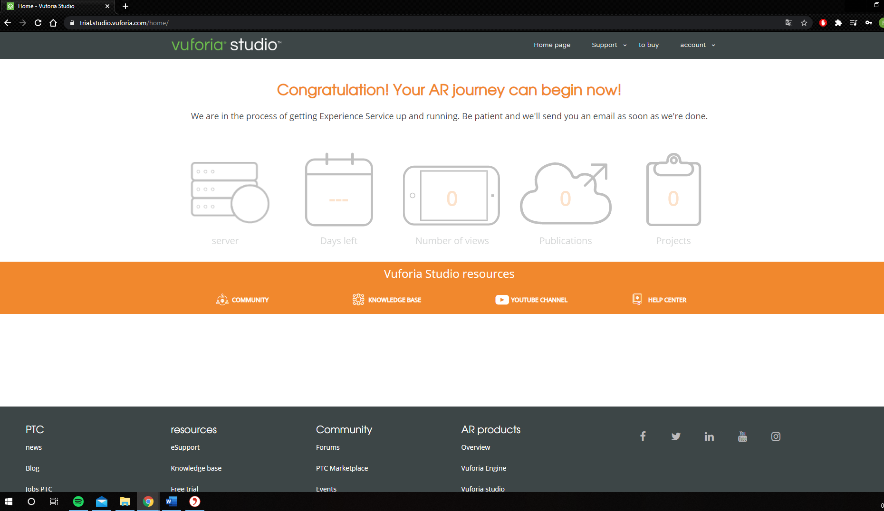The image size is (884, 511).
Task: Visit PTC's Twitter page via footer icon
Action: [x=676, y=436]
